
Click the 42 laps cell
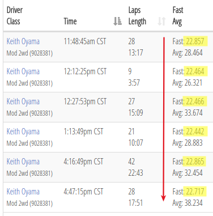(x=131, y=162)
